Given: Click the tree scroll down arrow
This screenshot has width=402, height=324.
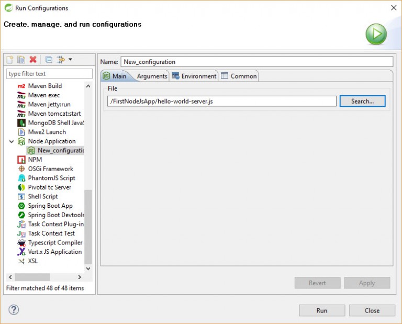Looking at the screenshot, I should [x=88, y=269].
